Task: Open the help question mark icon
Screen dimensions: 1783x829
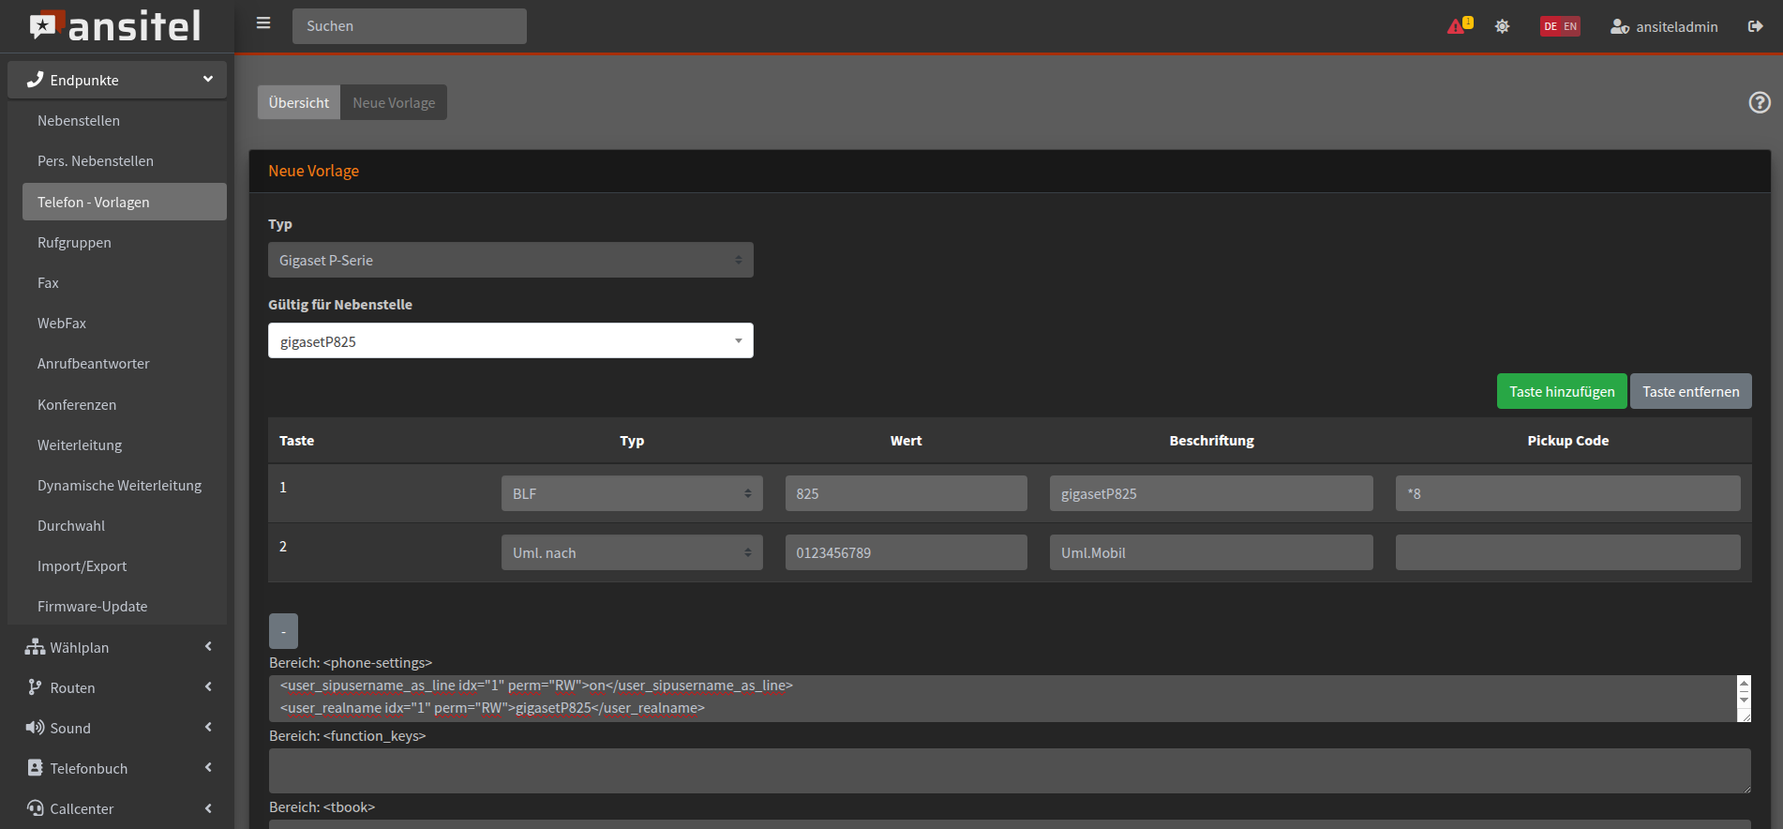Action: tap(1759, 102)
